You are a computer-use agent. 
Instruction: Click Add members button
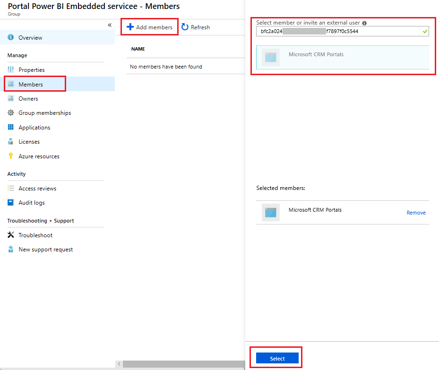pos(149,27)
